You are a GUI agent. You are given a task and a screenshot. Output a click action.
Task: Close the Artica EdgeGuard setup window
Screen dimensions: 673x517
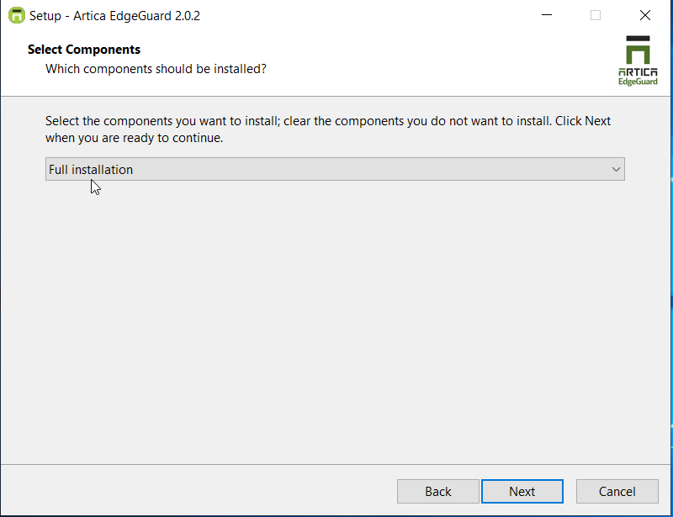644,15
